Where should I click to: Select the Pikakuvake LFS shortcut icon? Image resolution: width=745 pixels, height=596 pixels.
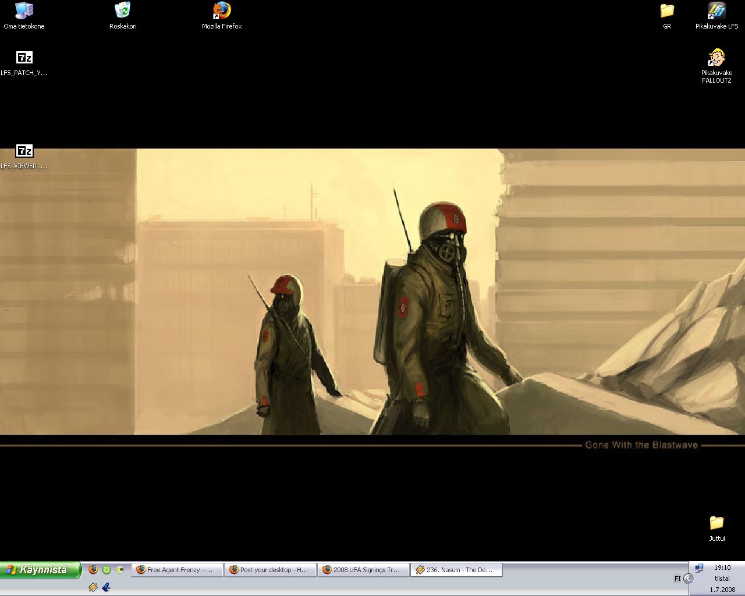(716, 16)
